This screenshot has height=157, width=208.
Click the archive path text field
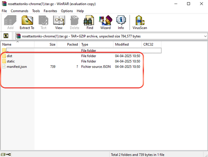[x=111, y=36]
